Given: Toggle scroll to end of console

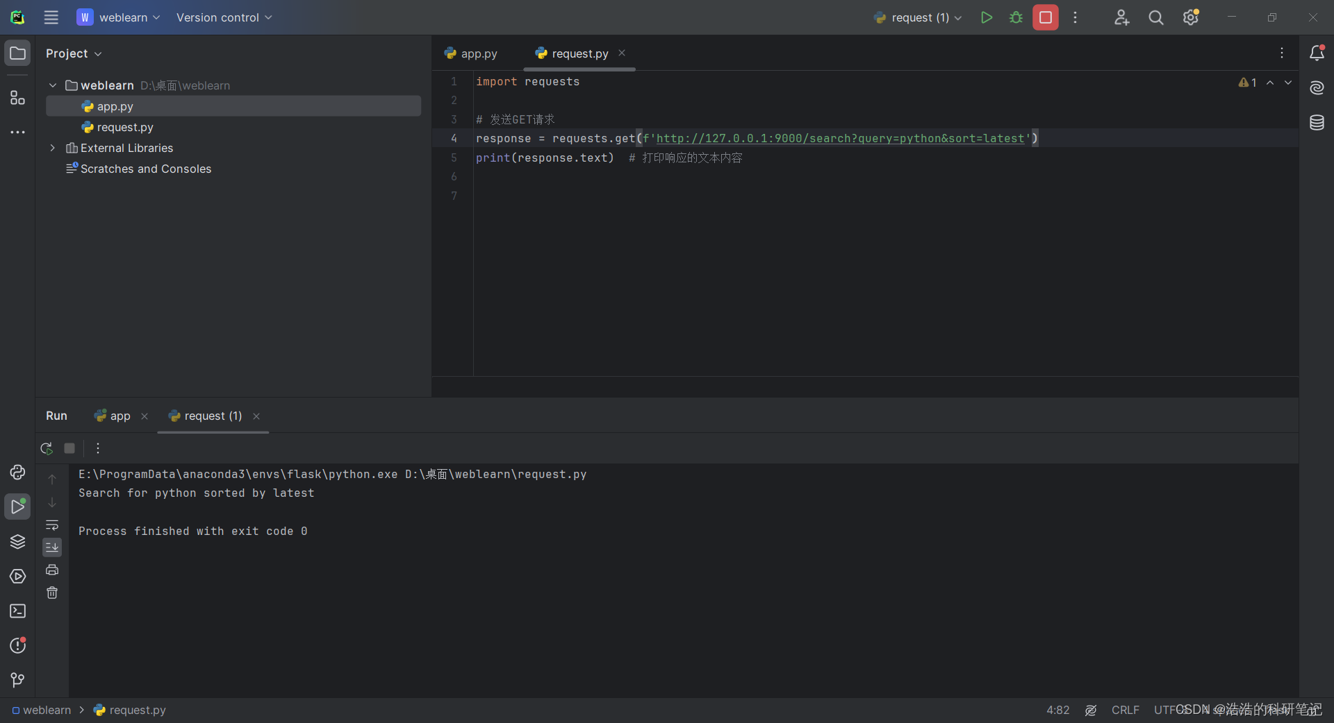Looking at the screenshot, I should (x=52, y=547).
